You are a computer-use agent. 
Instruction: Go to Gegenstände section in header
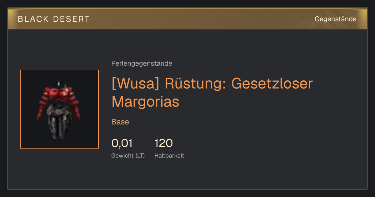click(x=335, y=19)
